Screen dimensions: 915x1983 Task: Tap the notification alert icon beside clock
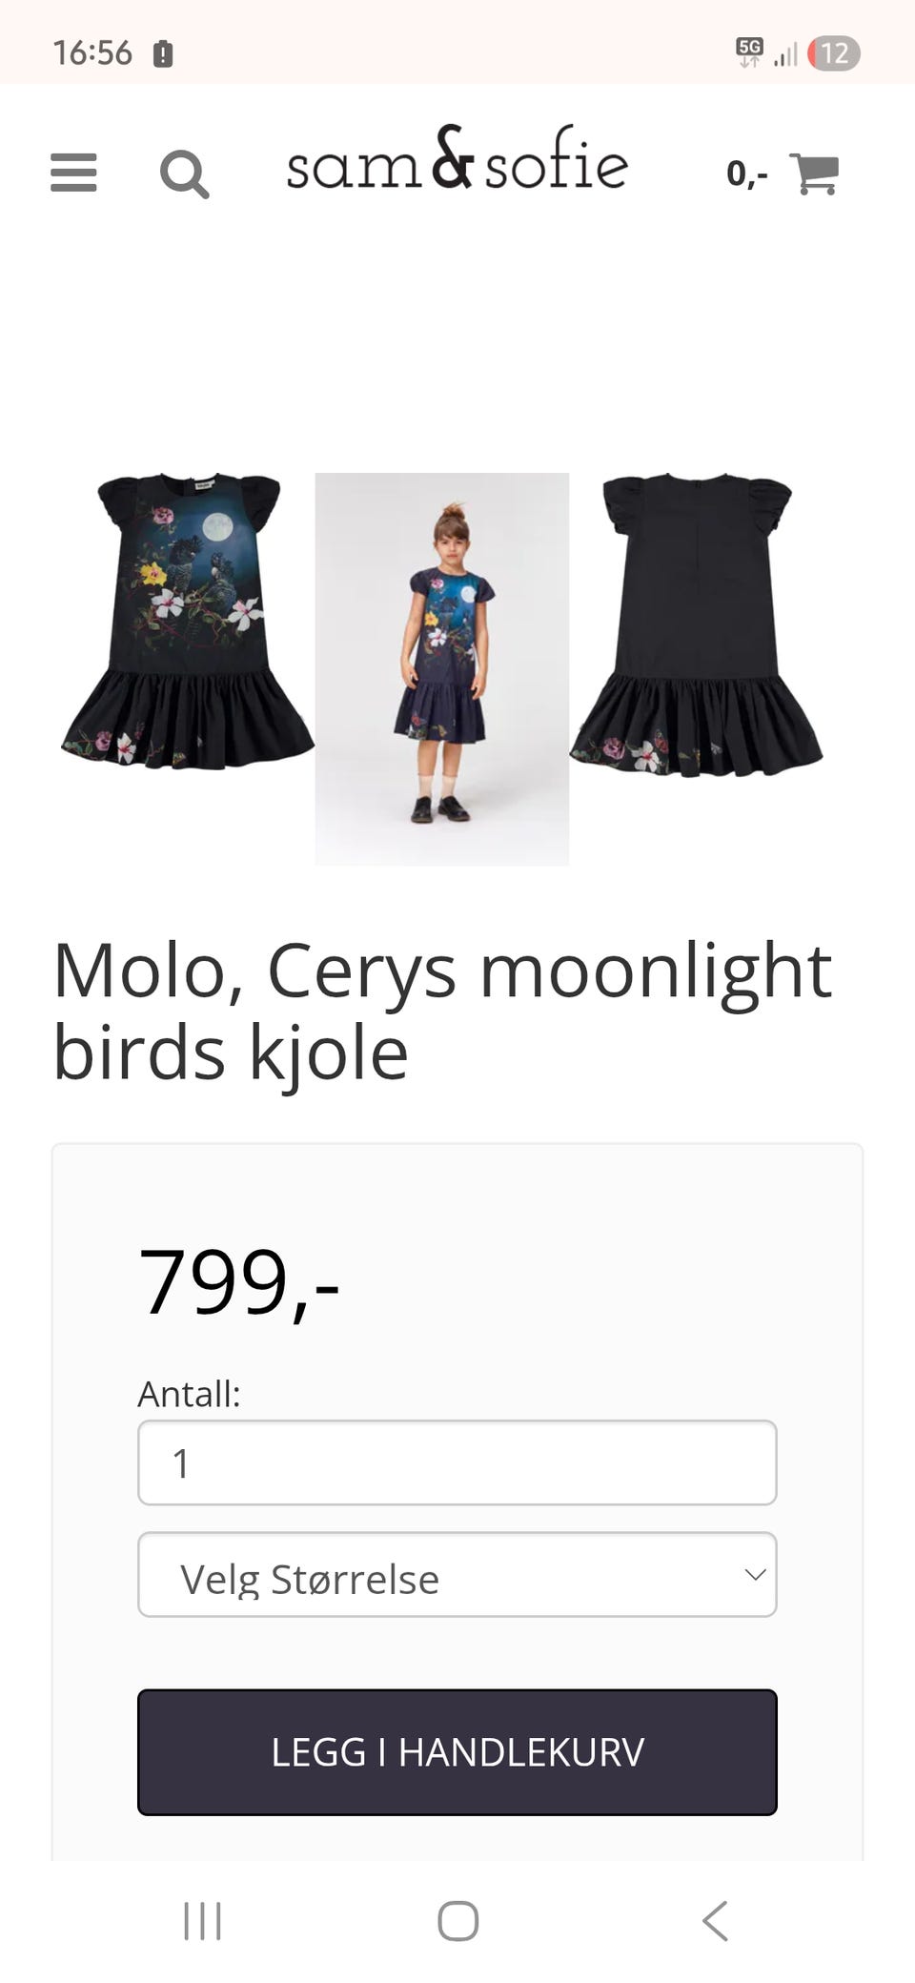[163, 53]
